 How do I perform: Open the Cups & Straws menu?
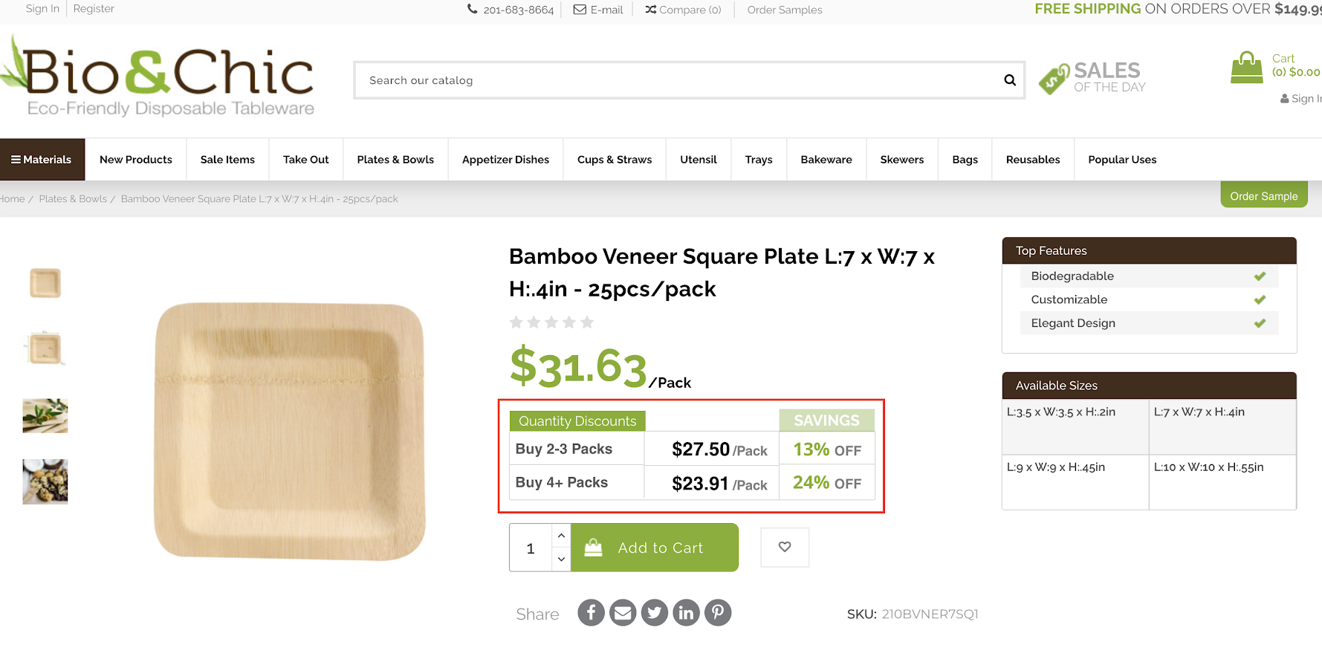click(x=615, y=160)
